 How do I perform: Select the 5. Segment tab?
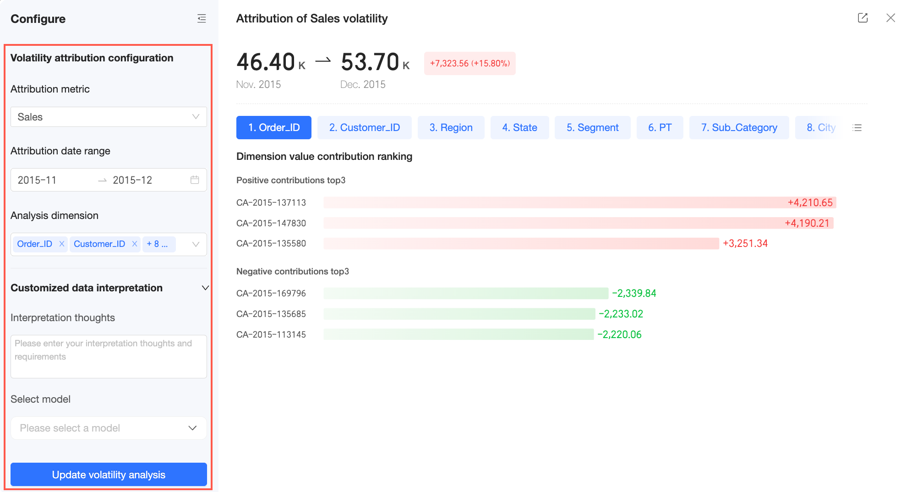(592, 127)
